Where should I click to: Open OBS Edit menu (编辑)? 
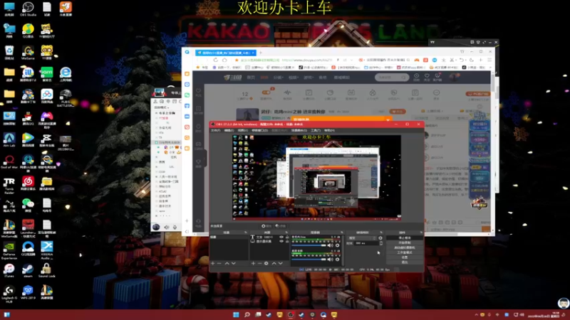point(229,130)
